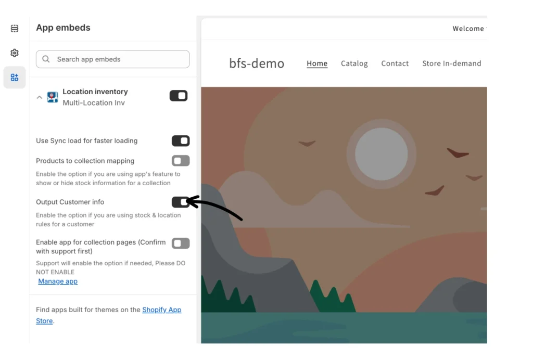The width and height of the screenshot is (533, 359).
Task: Open Theme settings gear icon
Action: [15, 53]
